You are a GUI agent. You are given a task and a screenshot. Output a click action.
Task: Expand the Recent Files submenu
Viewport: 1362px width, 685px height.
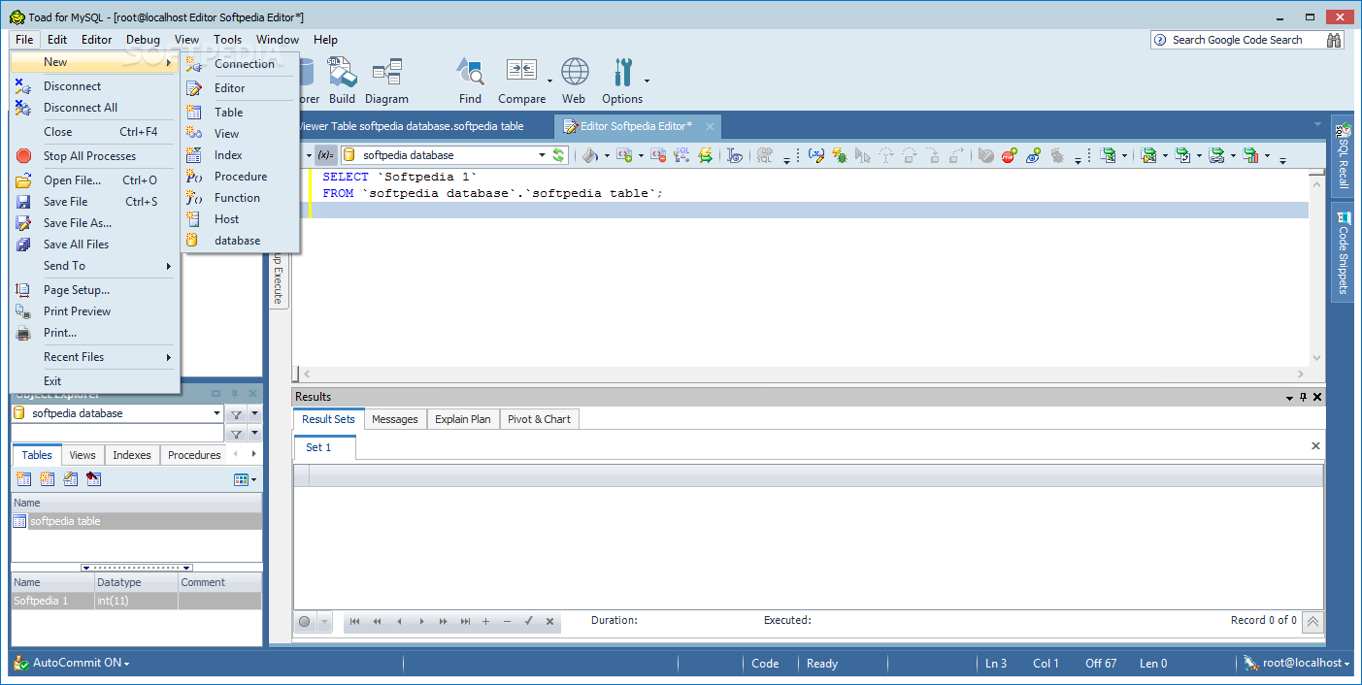[94, 357]
